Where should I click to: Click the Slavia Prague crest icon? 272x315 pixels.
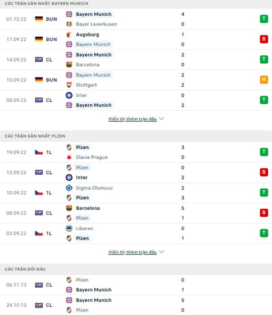(69, 157)
